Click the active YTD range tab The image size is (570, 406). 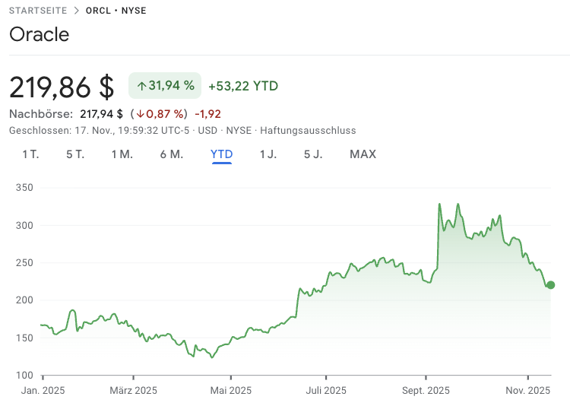pos(222,154)
